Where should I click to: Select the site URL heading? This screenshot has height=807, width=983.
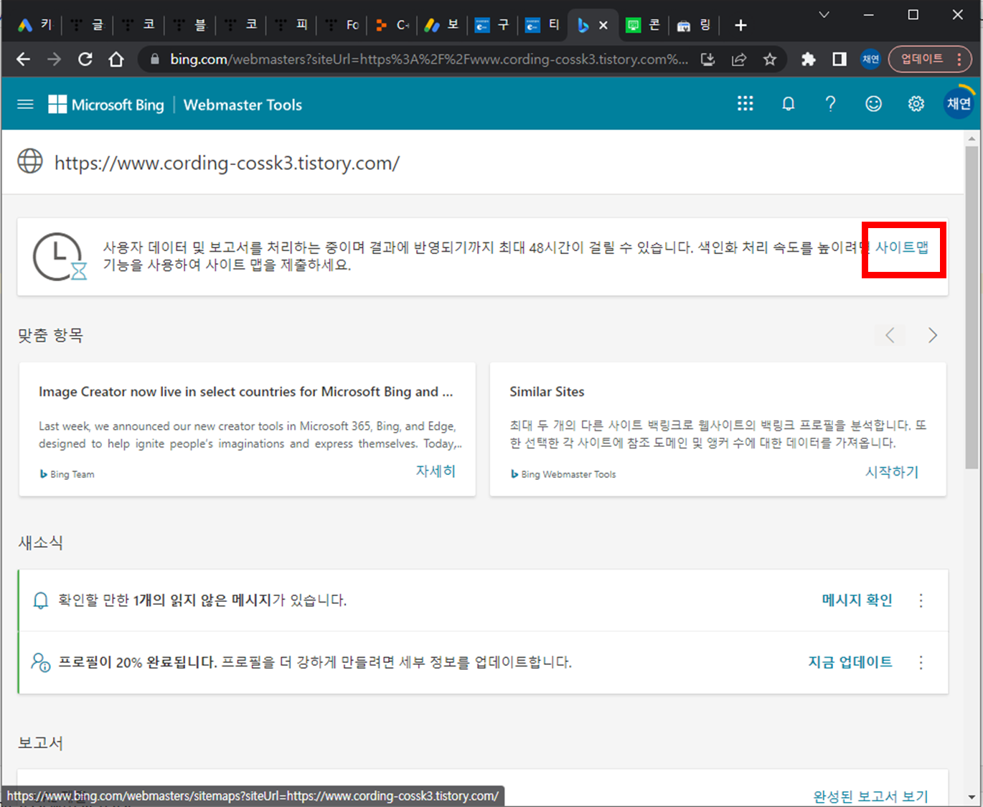tap(227, 163)
